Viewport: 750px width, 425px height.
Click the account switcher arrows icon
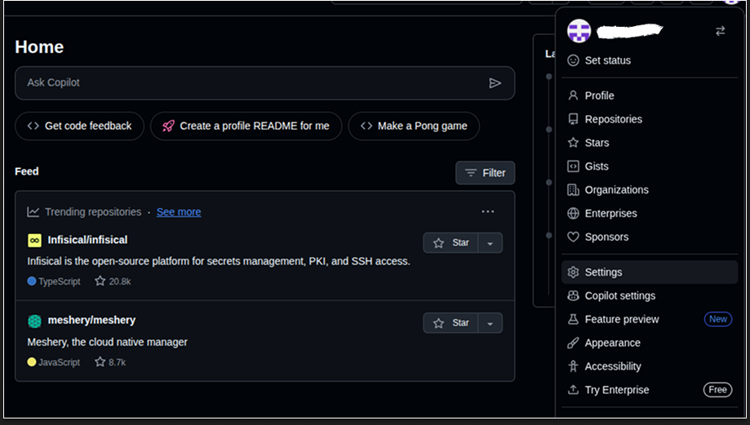[720, 31]
